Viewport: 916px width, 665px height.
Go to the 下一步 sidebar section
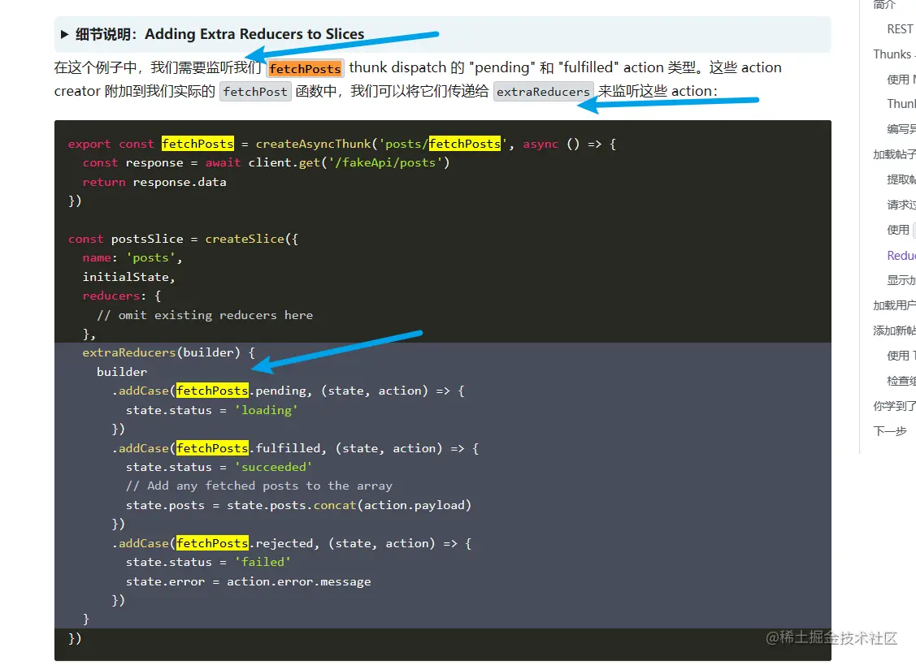[x=890, y=431]
